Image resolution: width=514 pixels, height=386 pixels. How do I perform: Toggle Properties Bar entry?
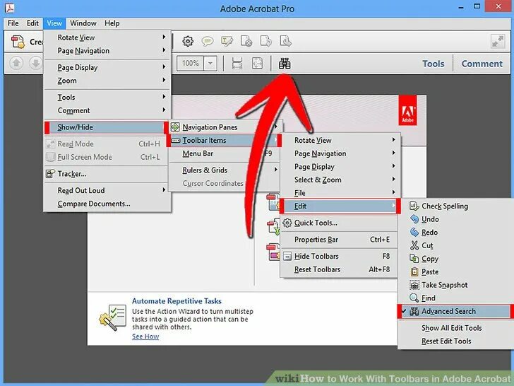pyautogui.click(x=340, y=240)
